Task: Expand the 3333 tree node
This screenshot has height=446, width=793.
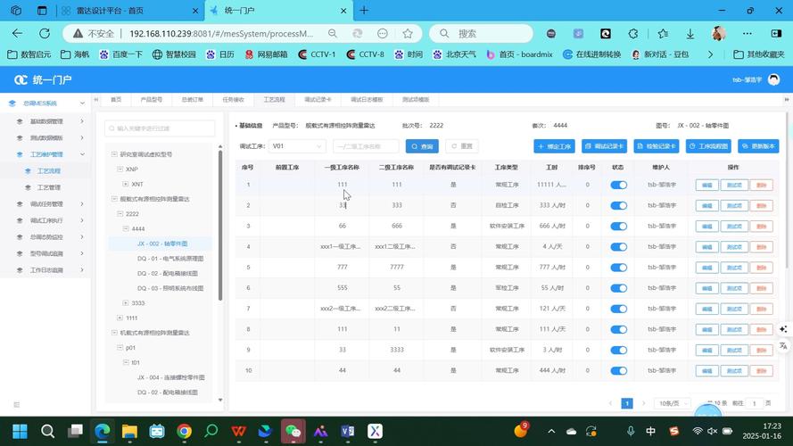Action: (126, 303)
